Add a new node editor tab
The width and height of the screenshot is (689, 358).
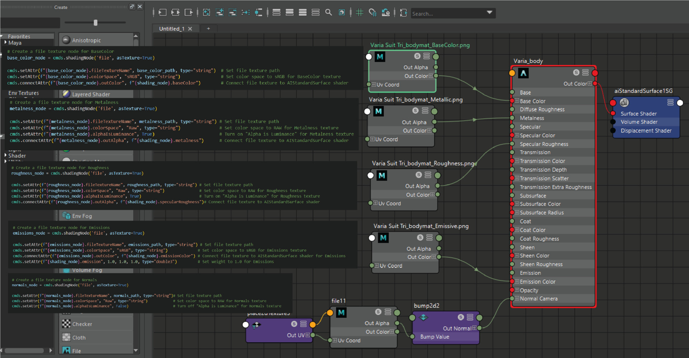point(208,29)
